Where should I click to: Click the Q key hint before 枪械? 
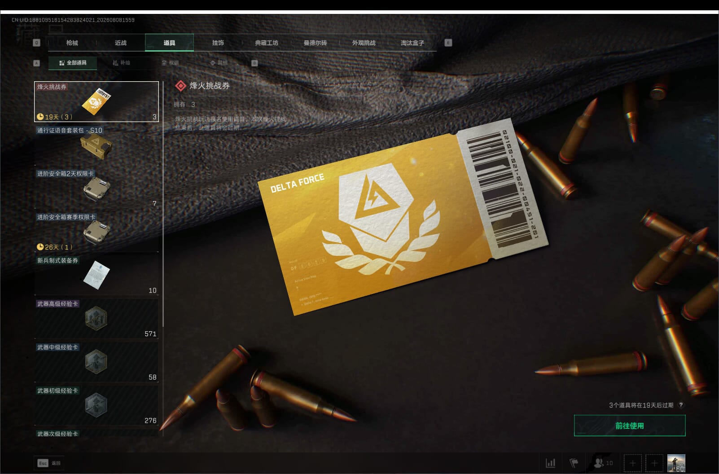[x=37, y=43]
